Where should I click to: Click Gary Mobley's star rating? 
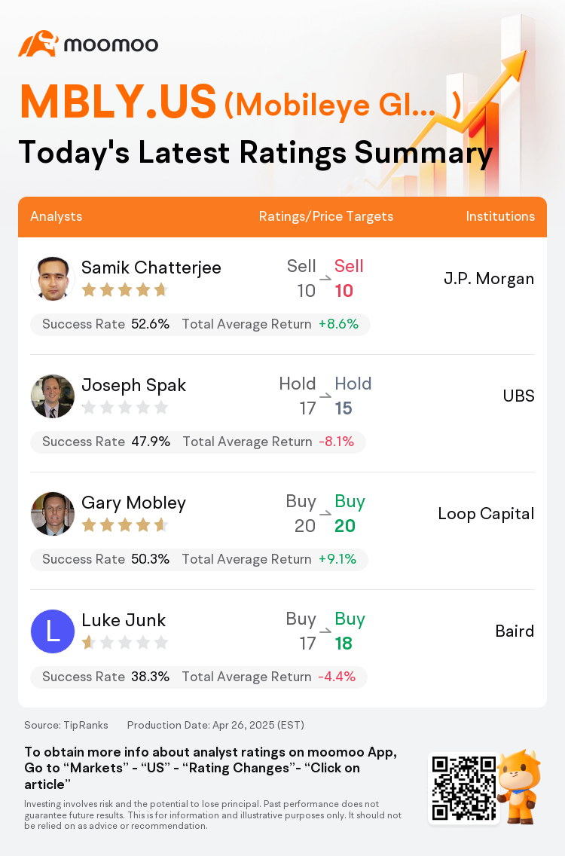(x=124, y=525)
